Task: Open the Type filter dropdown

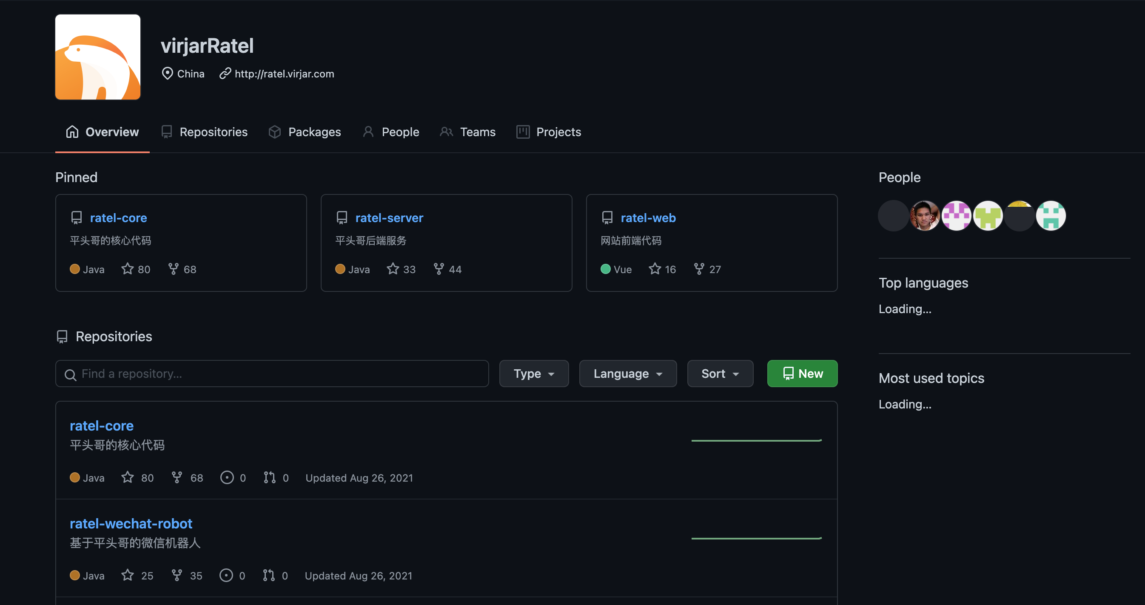Action: (x=533, y=374)
